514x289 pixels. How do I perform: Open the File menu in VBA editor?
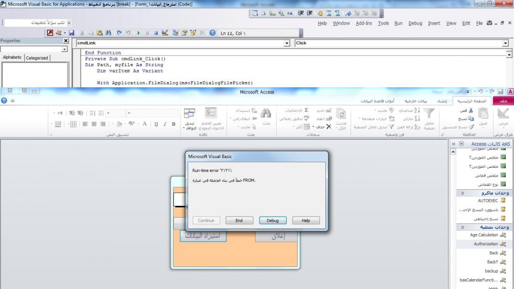[x=479, y=23]
